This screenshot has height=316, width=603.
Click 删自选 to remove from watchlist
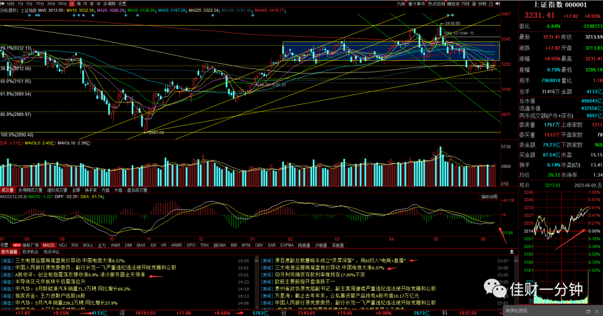tap(453, 3)
